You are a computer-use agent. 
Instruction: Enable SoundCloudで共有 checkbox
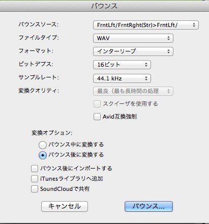(35, 189)
